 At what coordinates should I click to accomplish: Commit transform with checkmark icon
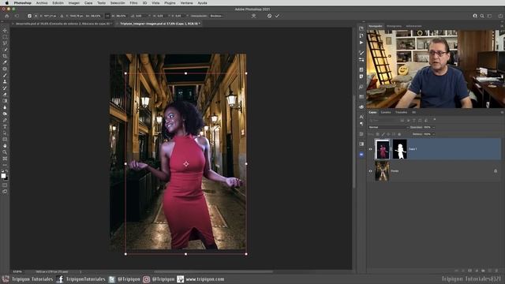point(277,16)
